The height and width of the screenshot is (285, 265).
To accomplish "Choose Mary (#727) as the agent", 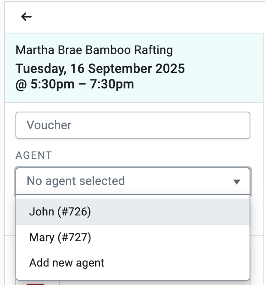I will (x=60, y=237).
